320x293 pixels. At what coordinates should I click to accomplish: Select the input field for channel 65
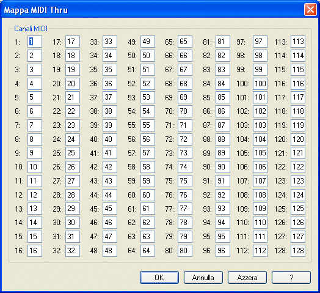(x=185, y=42)
